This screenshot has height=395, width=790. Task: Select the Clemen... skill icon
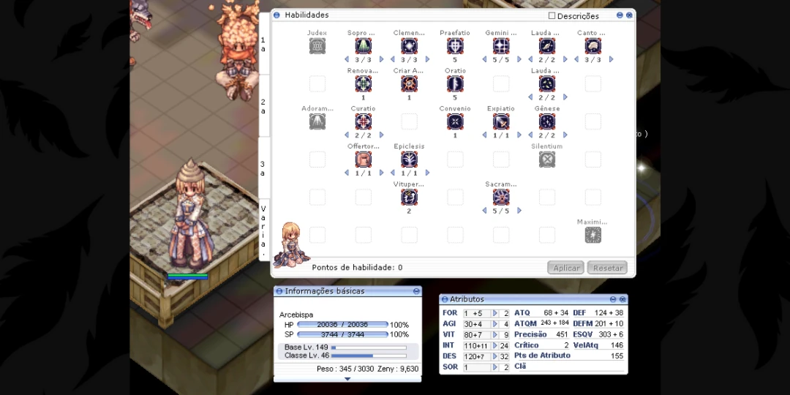tap(409, 46)
